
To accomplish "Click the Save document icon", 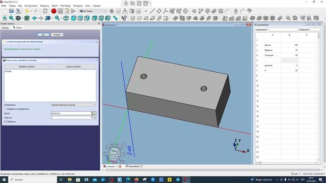I will (x=18, y=11).
